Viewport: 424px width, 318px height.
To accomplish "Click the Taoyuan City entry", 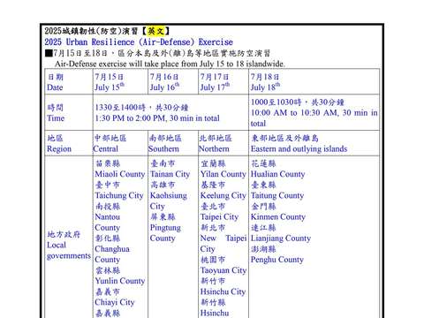I will tap(223, 270).
